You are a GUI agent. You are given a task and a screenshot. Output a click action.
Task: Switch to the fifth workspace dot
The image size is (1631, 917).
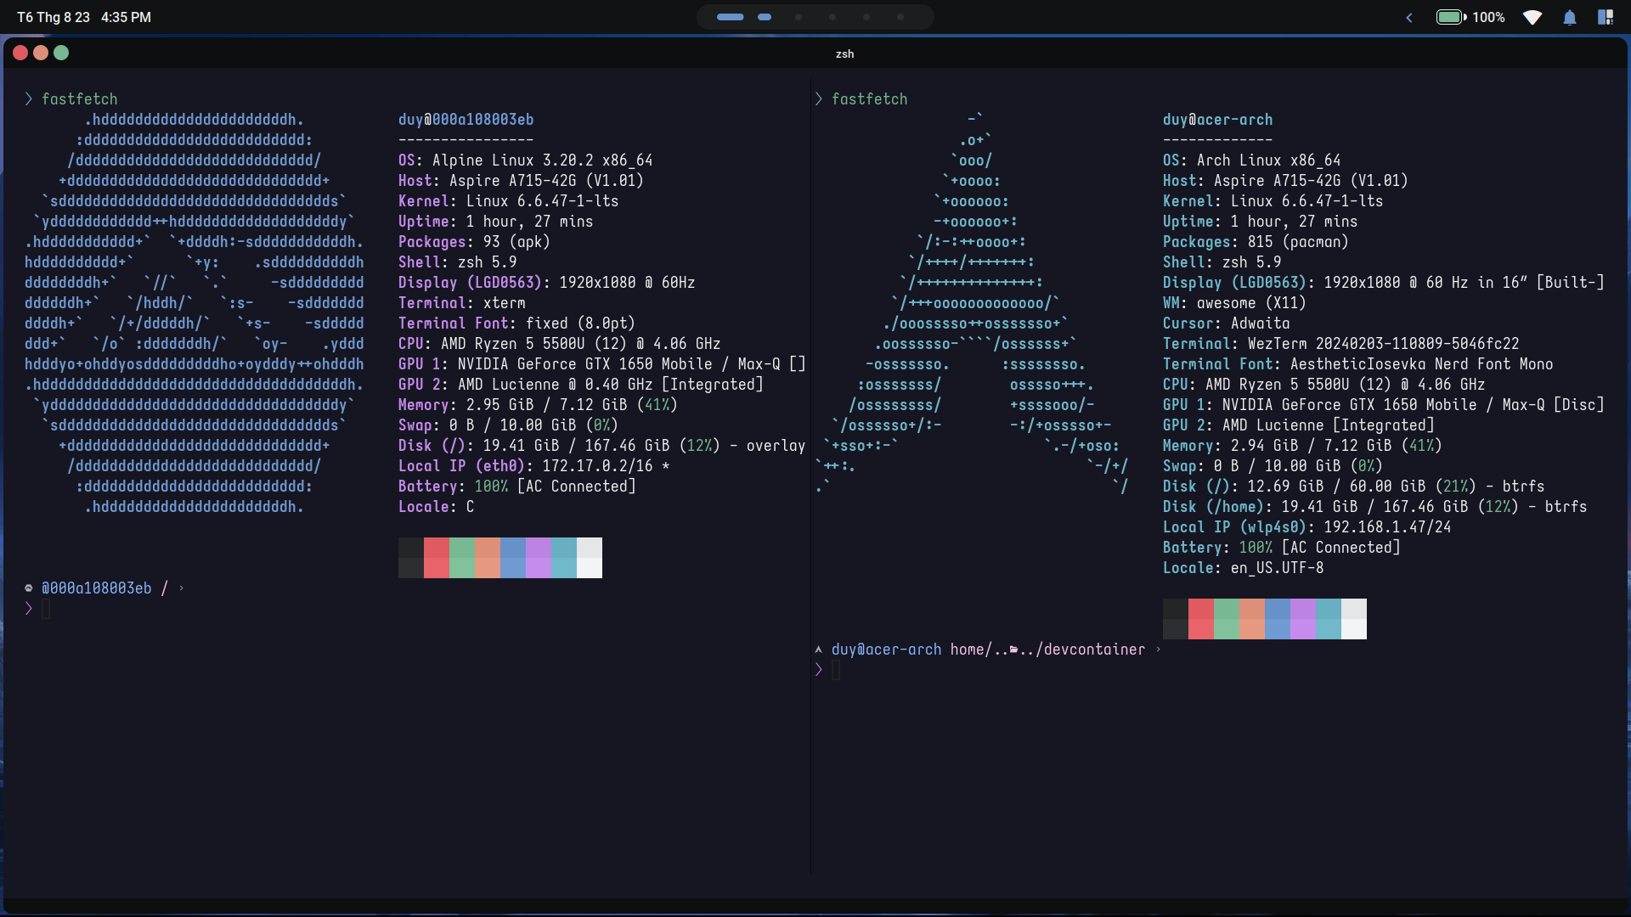pos(866,17)
